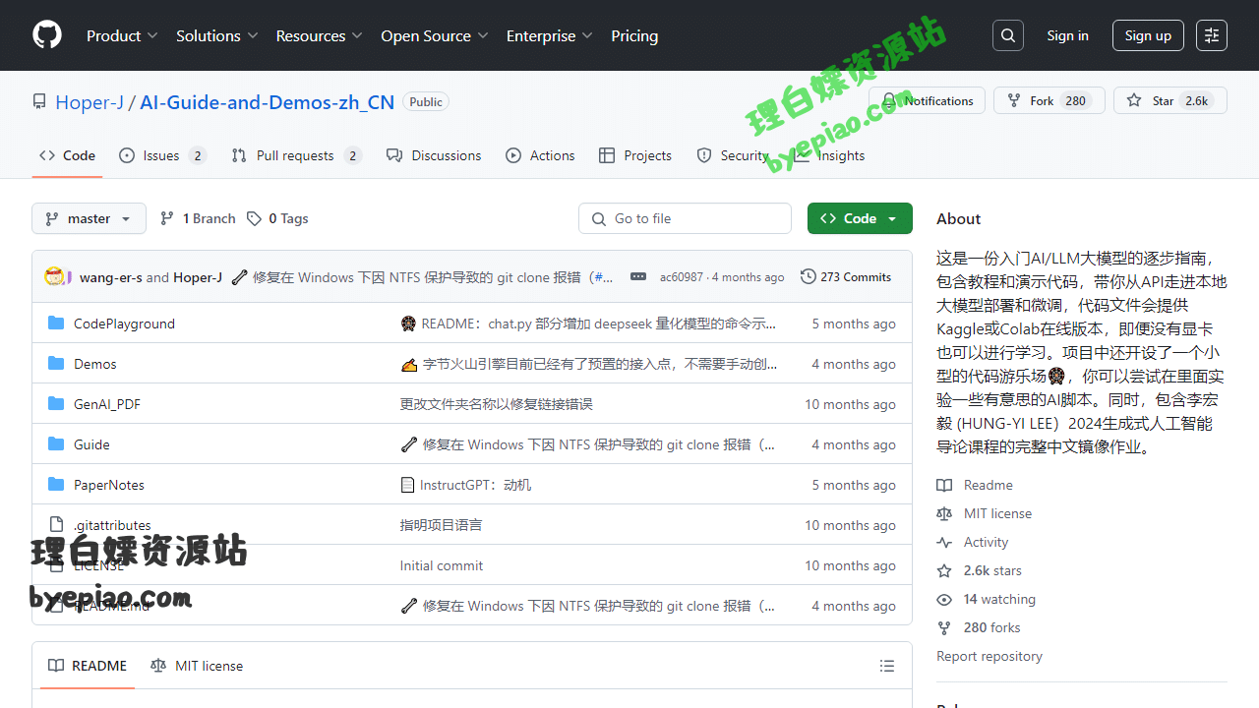
Task: Click 14 watching link
Action: pyautogui.click(x=999, y=599)
